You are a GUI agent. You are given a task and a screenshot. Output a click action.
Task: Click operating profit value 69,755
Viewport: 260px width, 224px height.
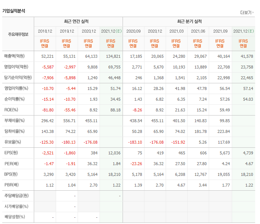pyautogui.click(x=114, y=67)
